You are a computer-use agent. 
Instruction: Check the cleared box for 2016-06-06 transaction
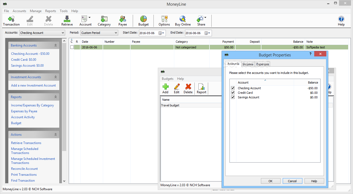(x=72, y=47)
